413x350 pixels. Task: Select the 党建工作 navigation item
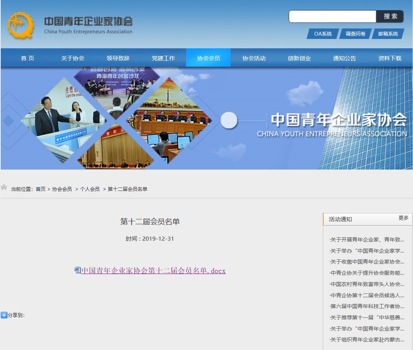pyautogui.click(x=163, y=58)
